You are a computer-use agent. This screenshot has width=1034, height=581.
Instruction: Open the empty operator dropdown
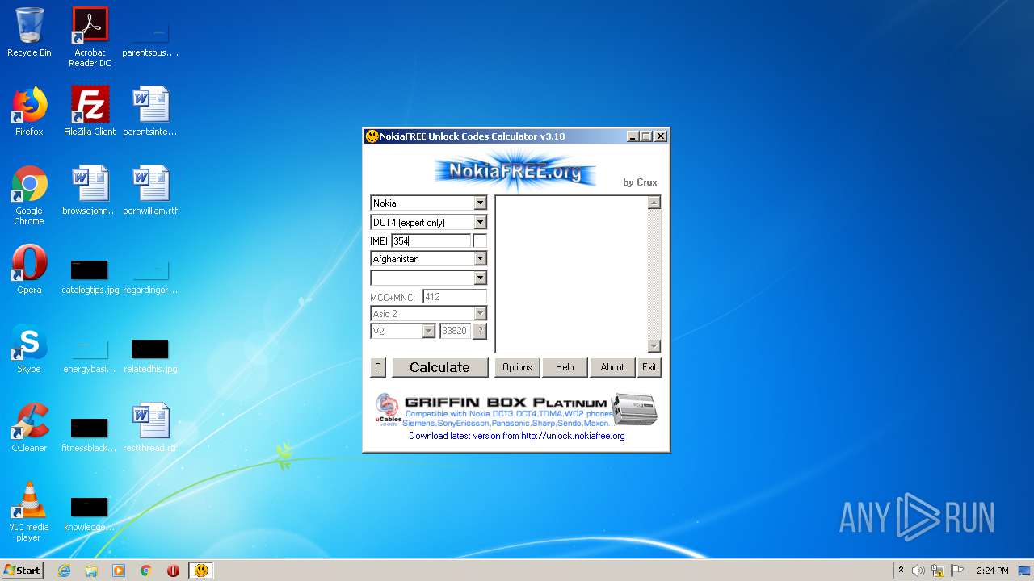[x=480, y=278]
